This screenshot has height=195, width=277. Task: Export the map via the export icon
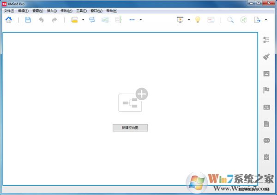(257, 19)
